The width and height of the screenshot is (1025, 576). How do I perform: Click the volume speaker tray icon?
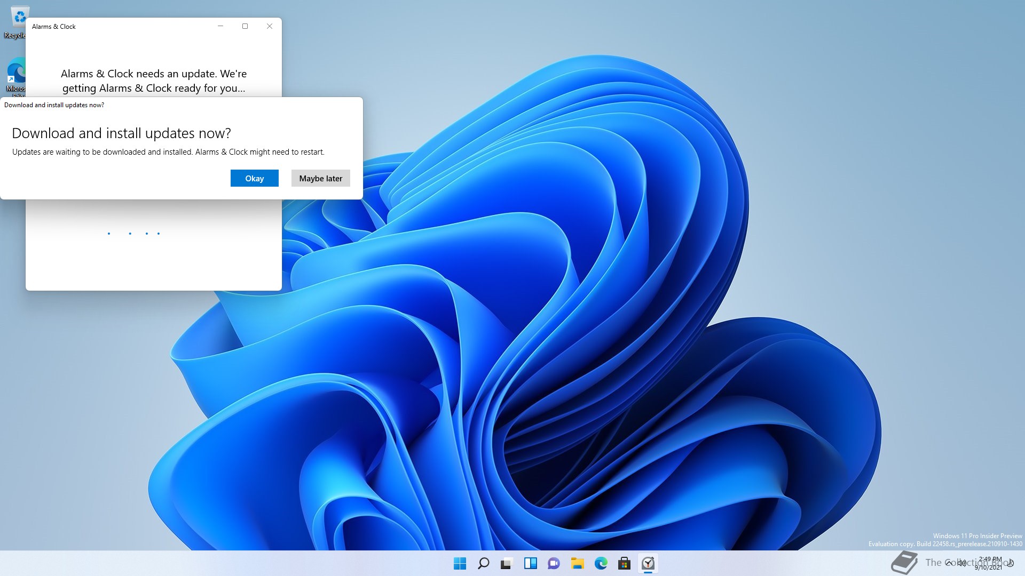pyautogui.click(x=962, y=563)
